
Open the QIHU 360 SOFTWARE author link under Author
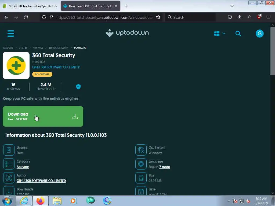(x=41, y=181)
